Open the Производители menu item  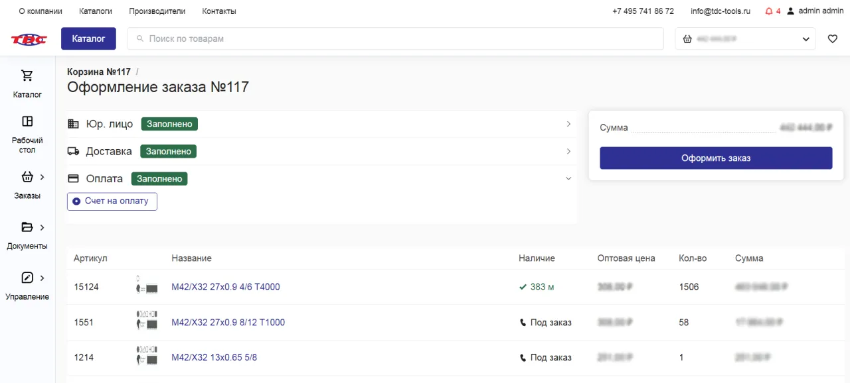[157, 11]
